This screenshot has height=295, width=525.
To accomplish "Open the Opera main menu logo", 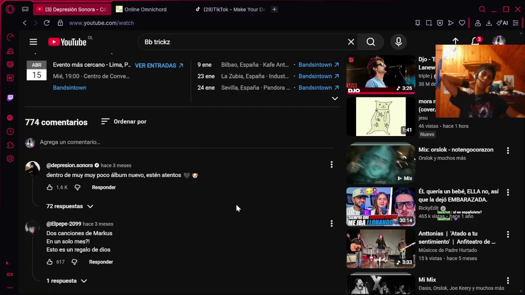I will click(10, 9).
